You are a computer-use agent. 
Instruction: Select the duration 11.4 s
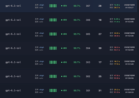(x=117, y=22)
